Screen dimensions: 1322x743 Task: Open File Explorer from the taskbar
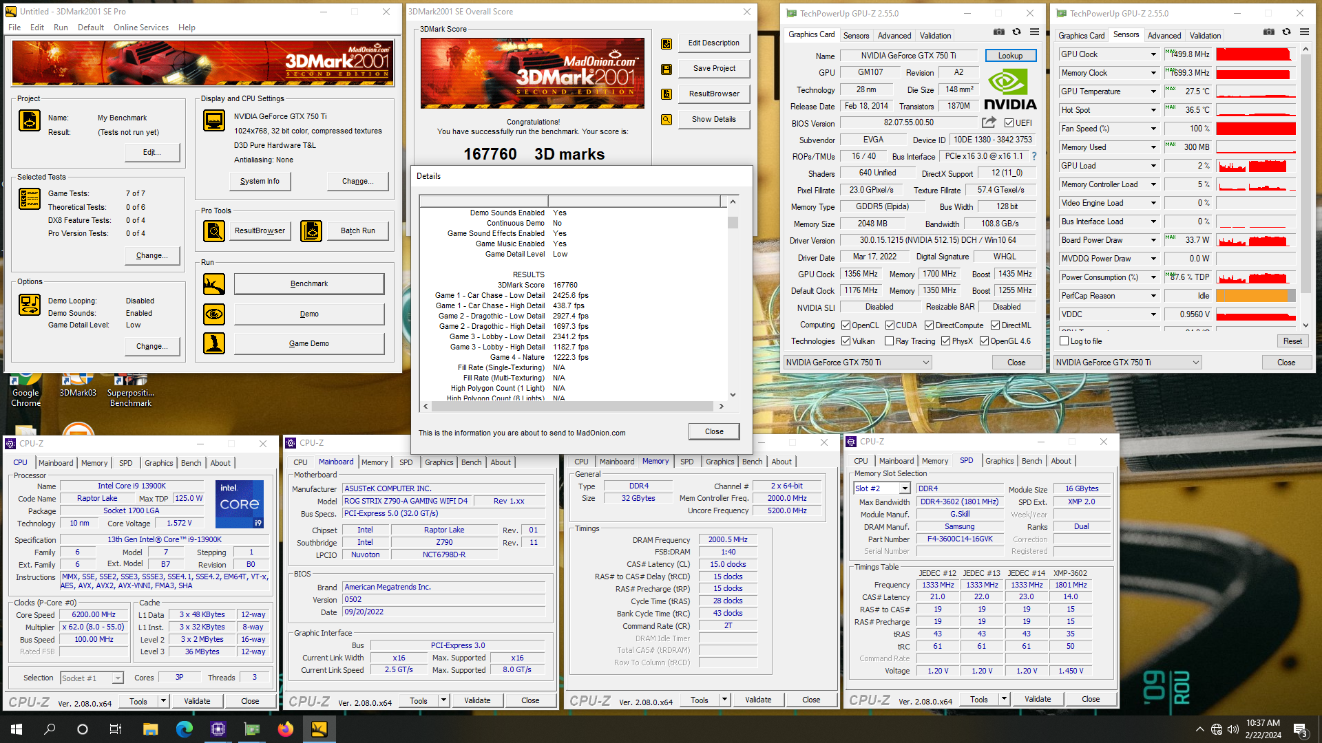[150, 729]
